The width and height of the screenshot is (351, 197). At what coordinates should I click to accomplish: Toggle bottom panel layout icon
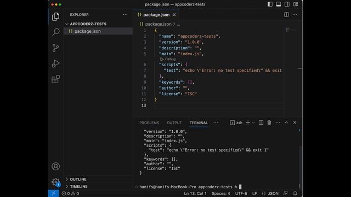(279, 4)
